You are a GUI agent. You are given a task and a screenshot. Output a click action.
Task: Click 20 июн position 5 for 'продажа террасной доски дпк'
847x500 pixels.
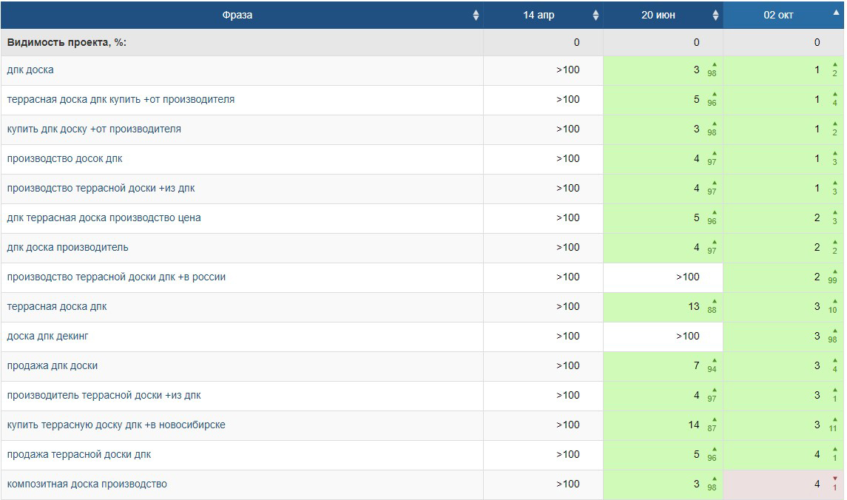tap(696, 455)
